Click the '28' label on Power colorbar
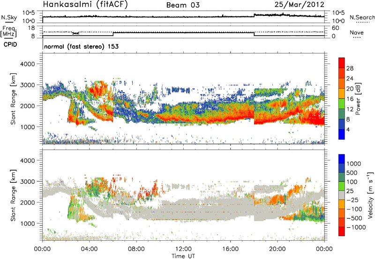 coord(350,68)
